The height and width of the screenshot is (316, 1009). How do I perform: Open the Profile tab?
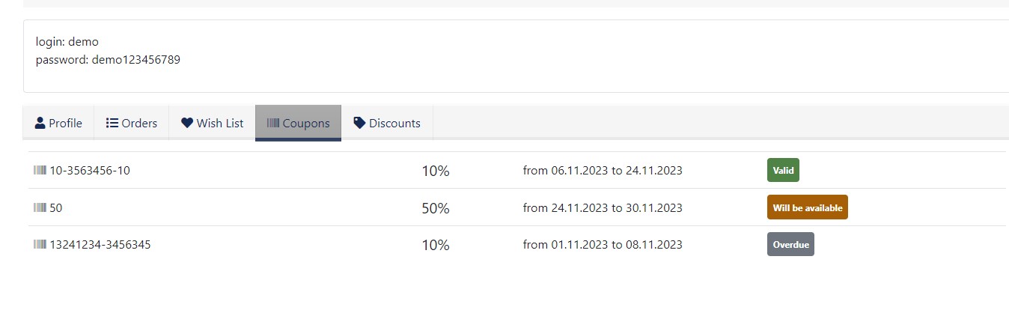(x=58, y=123)
